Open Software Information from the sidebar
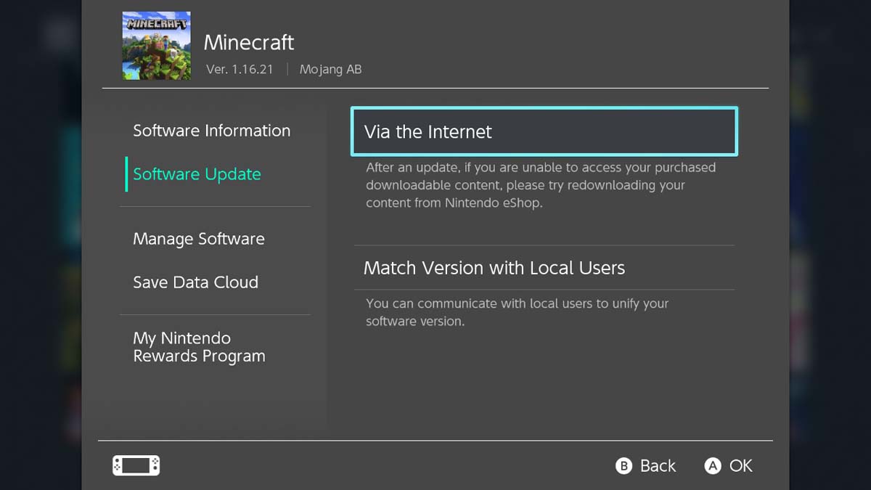Image resolution: width=871 pixels, height=490 pixels. (211, 131)
